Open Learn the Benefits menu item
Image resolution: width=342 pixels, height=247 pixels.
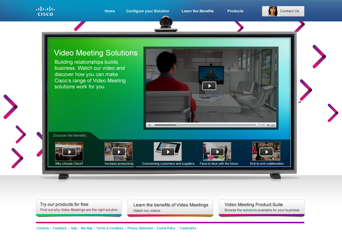pyautogui.click(x=198, y=11)
